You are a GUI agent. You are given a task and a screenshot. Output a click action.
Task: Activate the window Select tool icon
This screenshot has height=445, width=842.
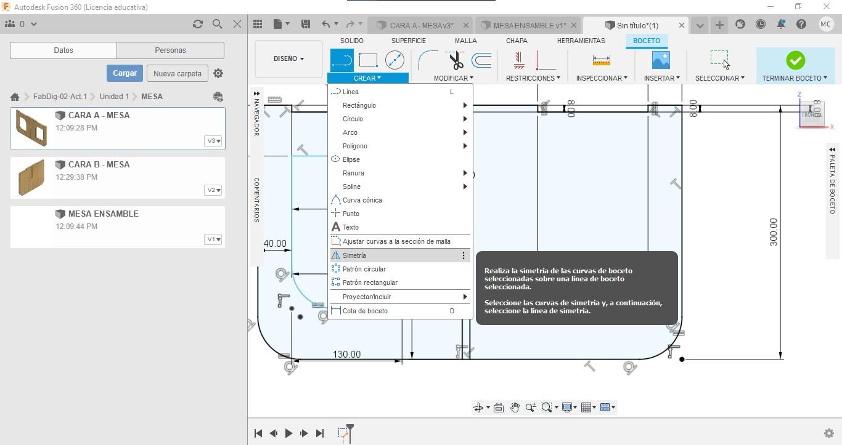pos(719,60)
